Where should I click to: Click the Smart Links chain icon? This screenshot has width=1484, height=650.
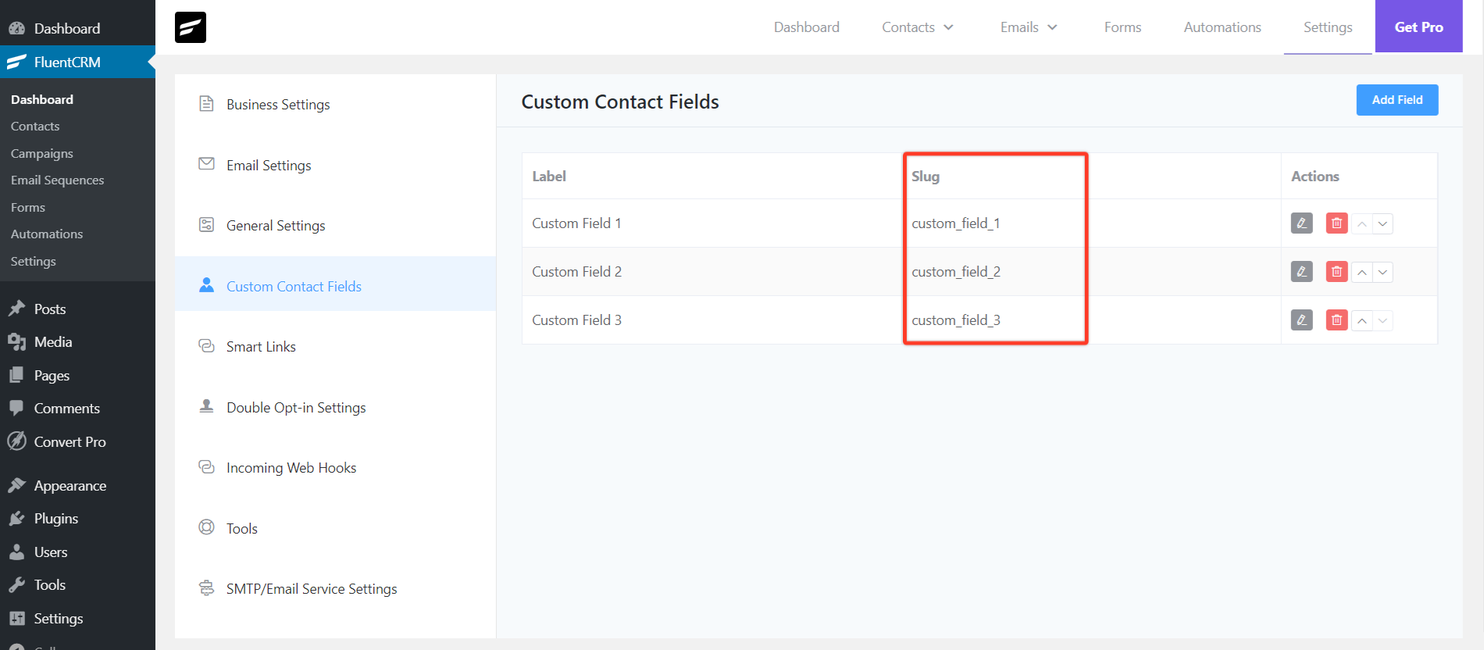point(206,345)
